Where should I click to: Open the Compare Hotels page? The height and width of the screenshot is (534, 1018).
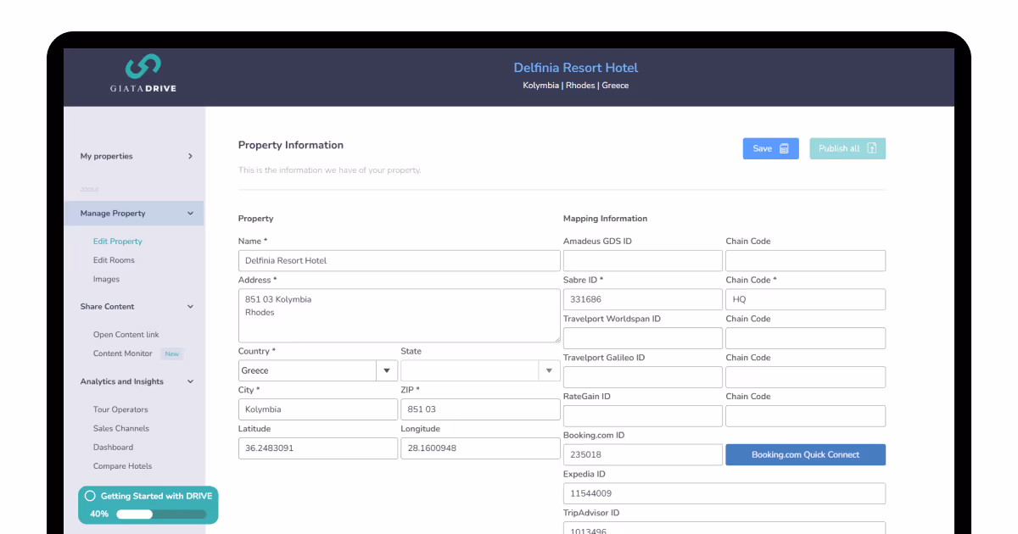coord(123,466)
